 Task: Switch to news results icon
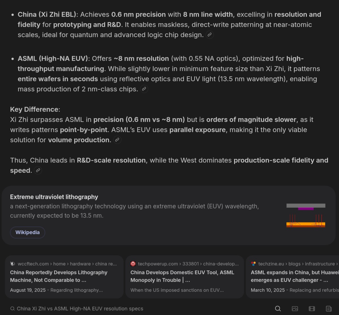(x=329, y=309)
